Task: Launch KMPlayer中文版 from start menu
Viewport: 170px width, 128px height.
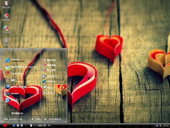Action: [16, 87]
